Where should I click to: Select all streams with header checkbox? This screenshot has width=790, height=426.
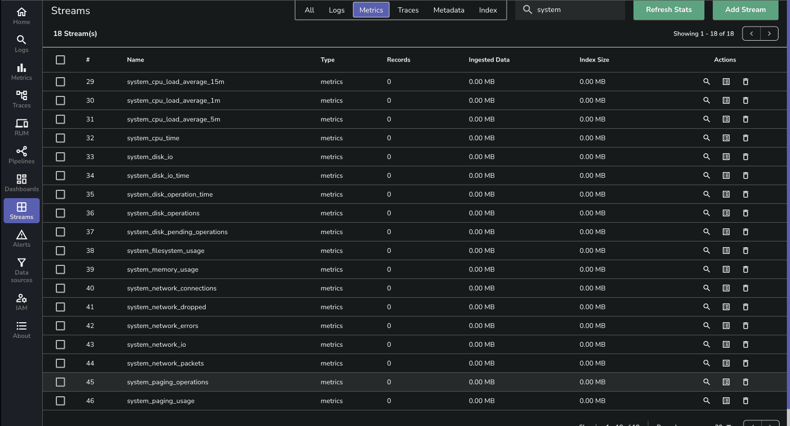(x=61, y=60)
